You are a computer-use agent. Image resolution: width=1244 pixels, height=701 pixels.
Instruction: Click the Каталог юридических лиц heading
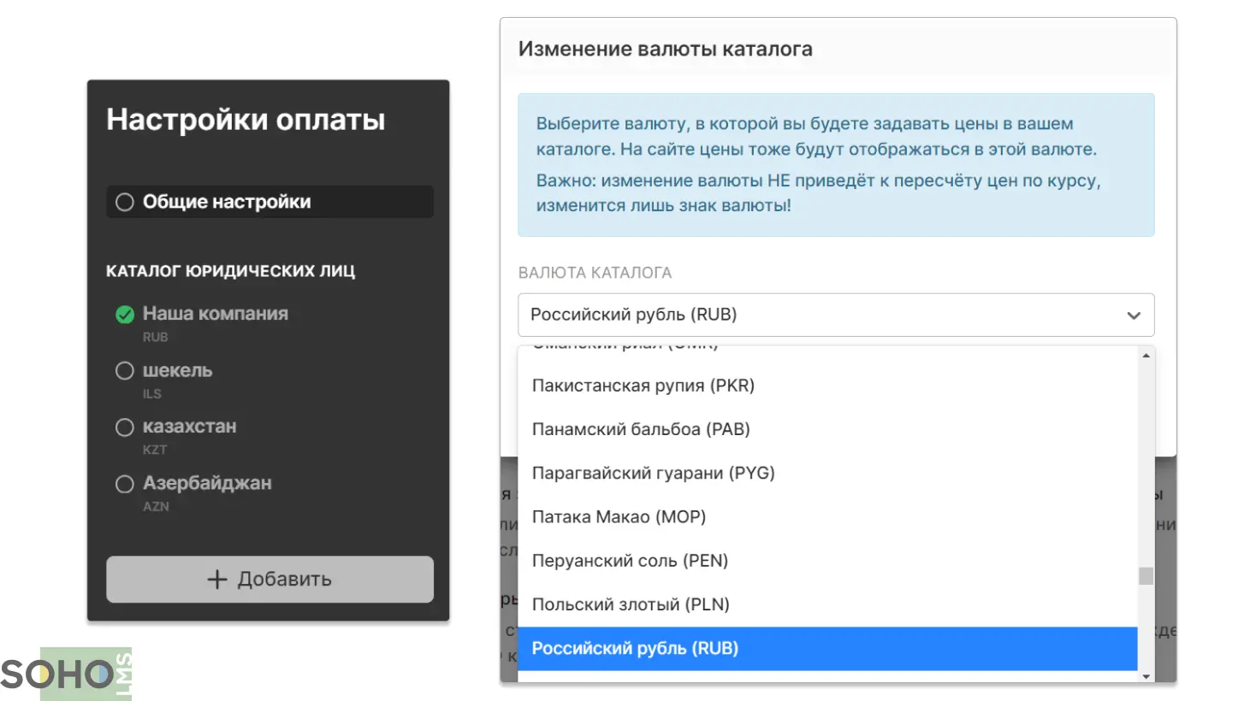point(230,271)
